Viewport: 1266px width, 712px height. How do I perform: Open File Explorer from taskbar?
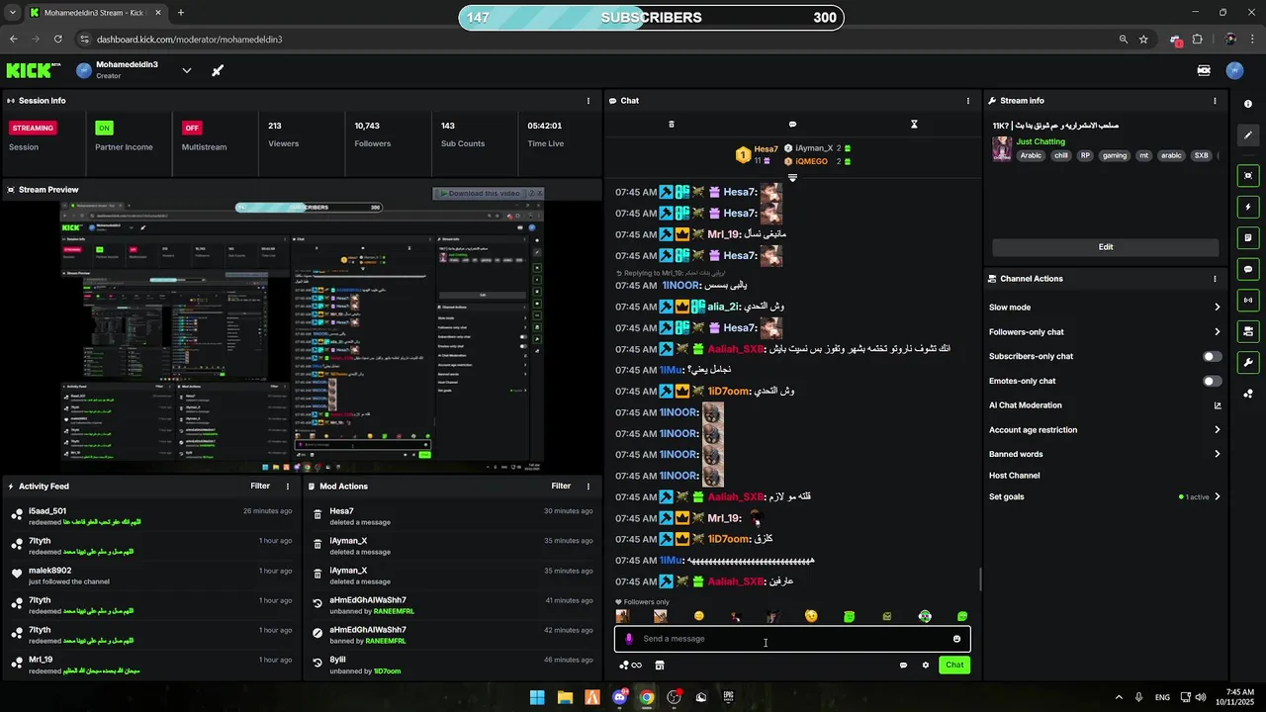565,697
